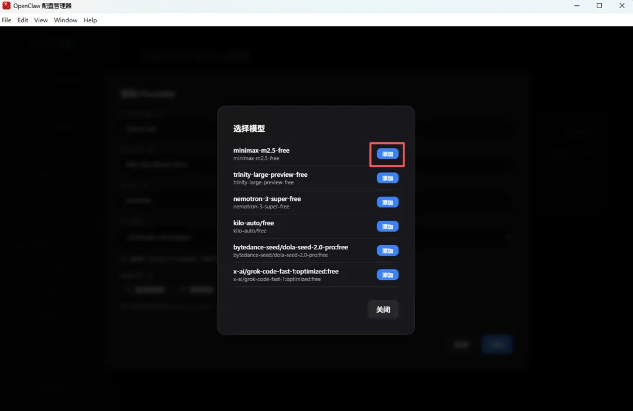
Task: Open the View menu
Action: point(41,20)
